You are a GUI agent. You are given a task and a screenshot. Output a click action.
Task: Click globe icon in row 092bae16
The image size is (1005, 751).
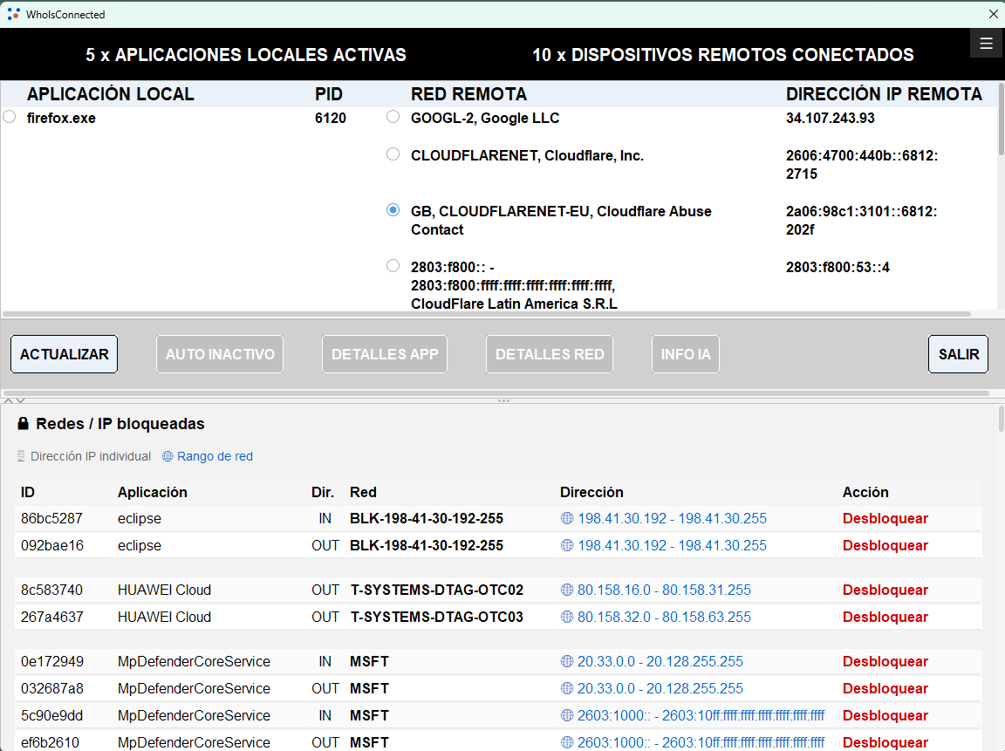tap(566, 545)
